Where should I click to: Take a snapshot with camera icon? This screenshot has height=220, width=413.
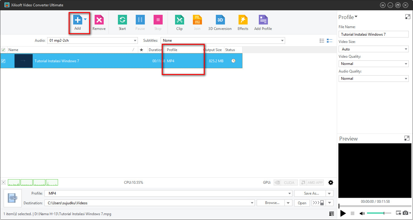pyautogui.click(x=405, y=213)
